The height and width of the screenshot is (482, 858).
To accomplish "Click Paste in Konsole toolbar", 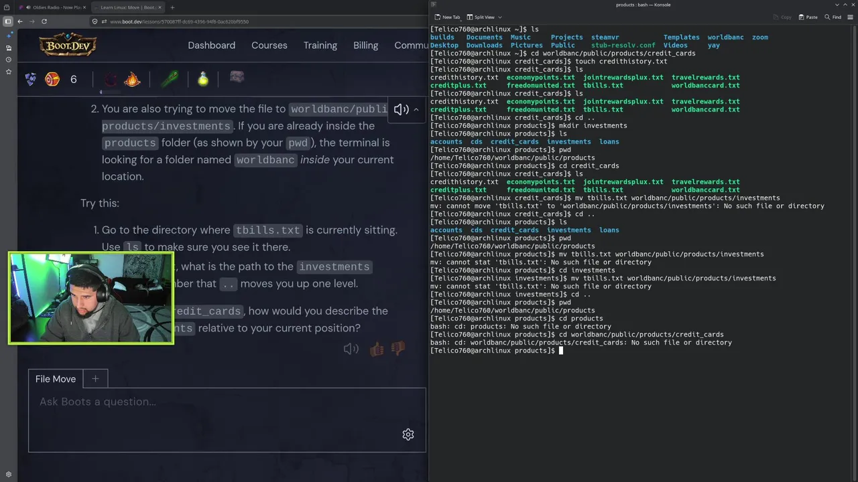I will tap(808, 17).
